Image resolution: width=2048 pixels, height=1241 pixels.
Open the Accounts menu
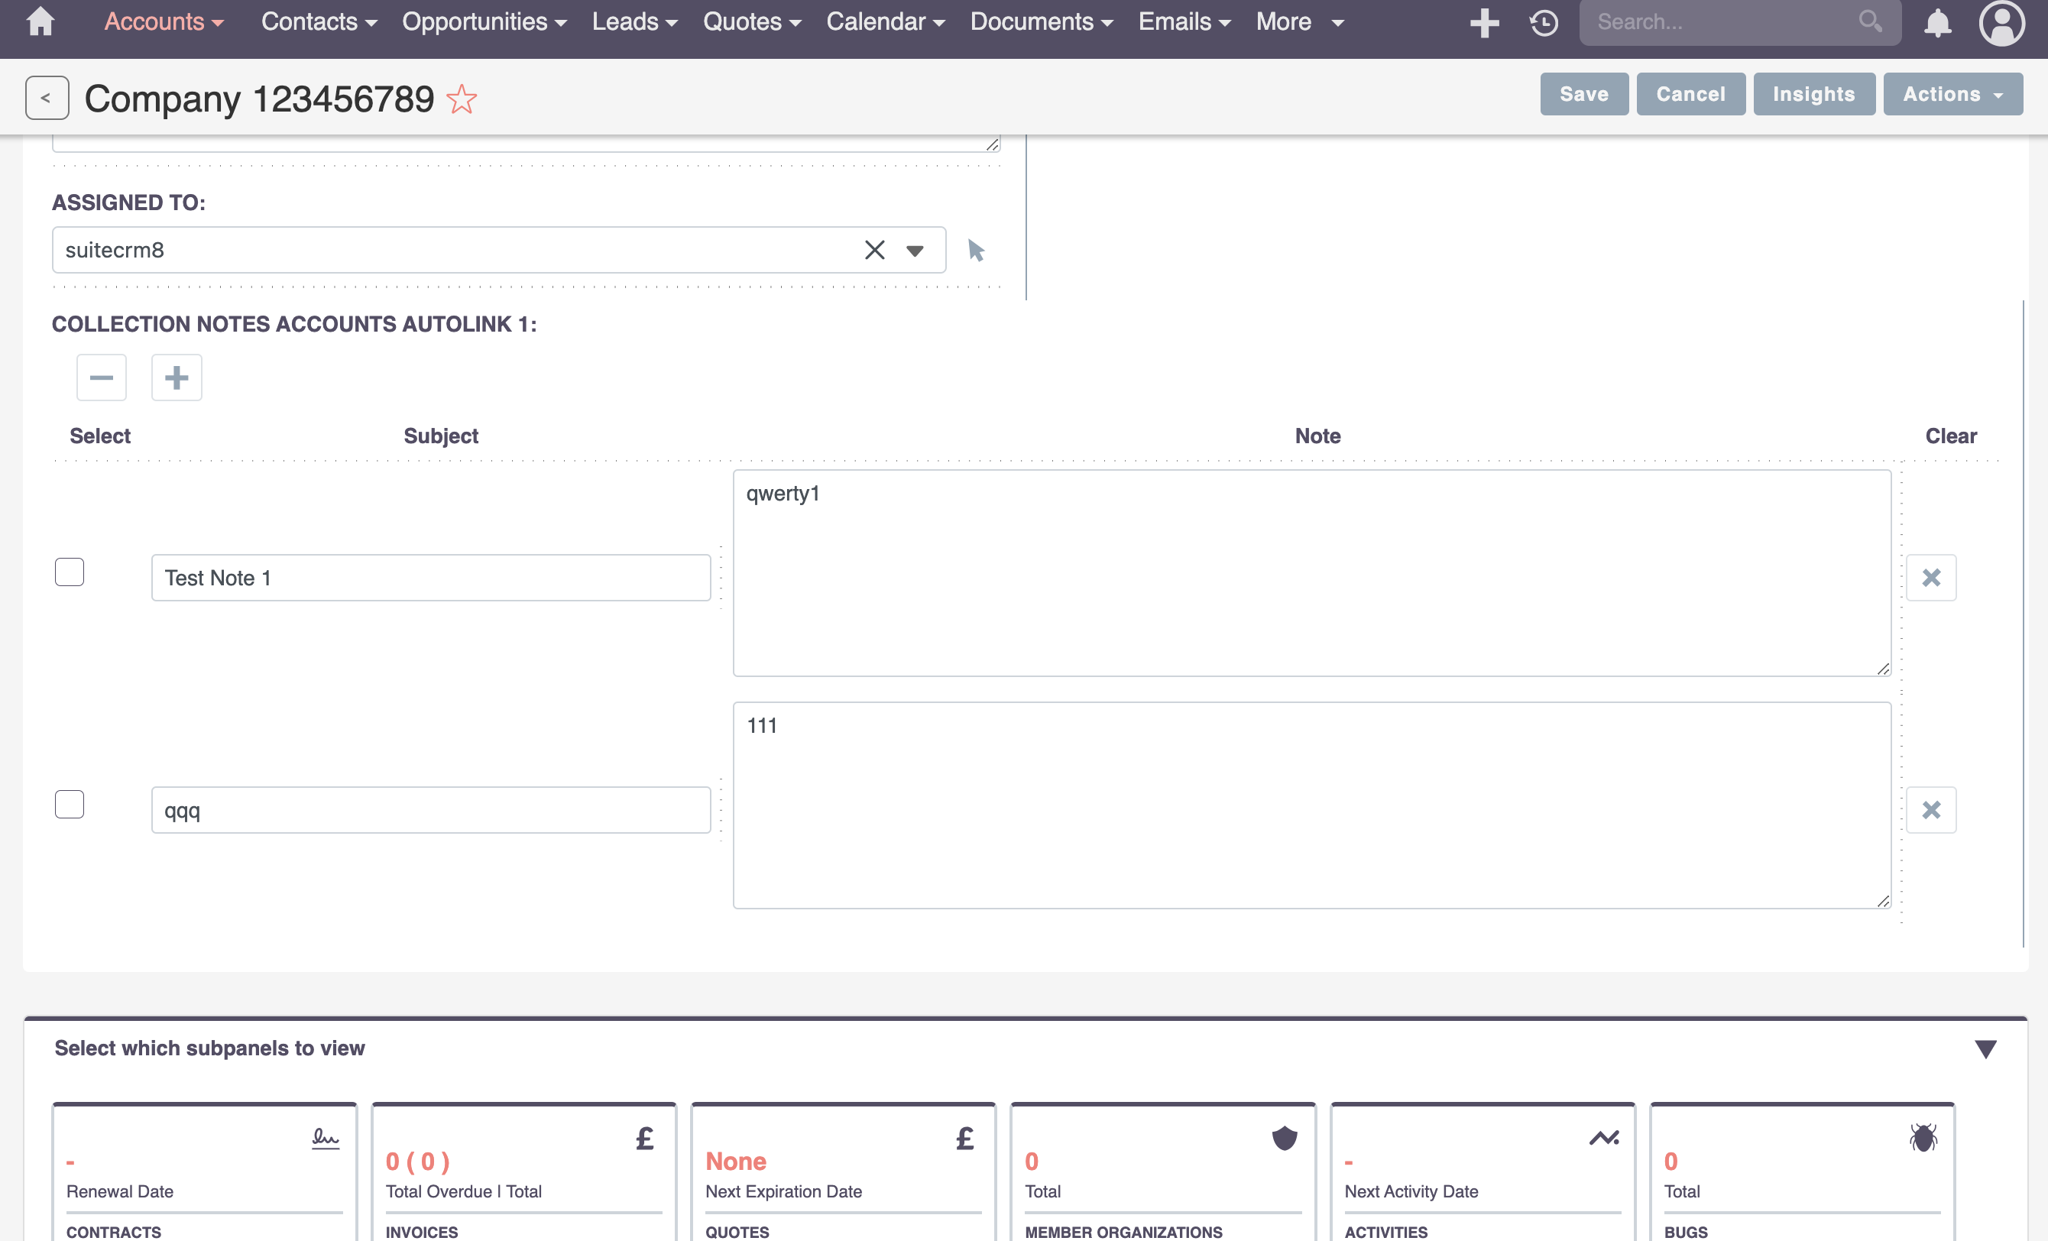point(164,21)
